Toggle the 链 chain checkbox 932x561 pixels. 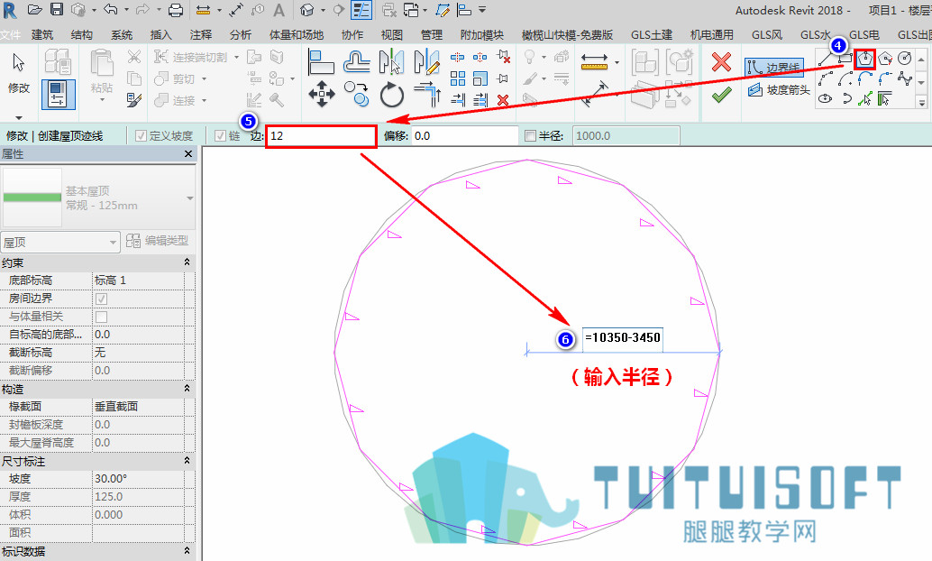220,136
